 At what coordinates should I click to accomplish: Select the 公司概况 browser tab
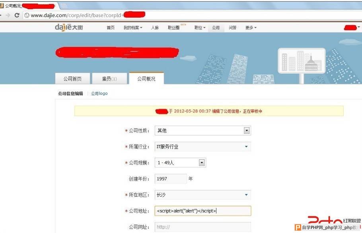click(x=29, y=6)
